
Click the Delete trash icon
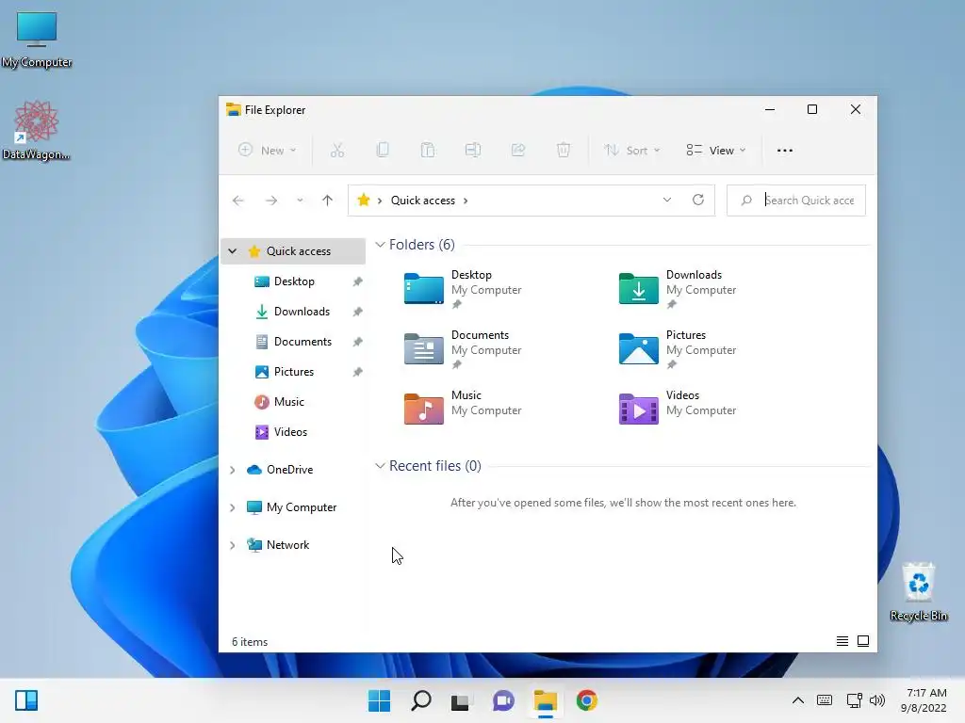(564, 150)
